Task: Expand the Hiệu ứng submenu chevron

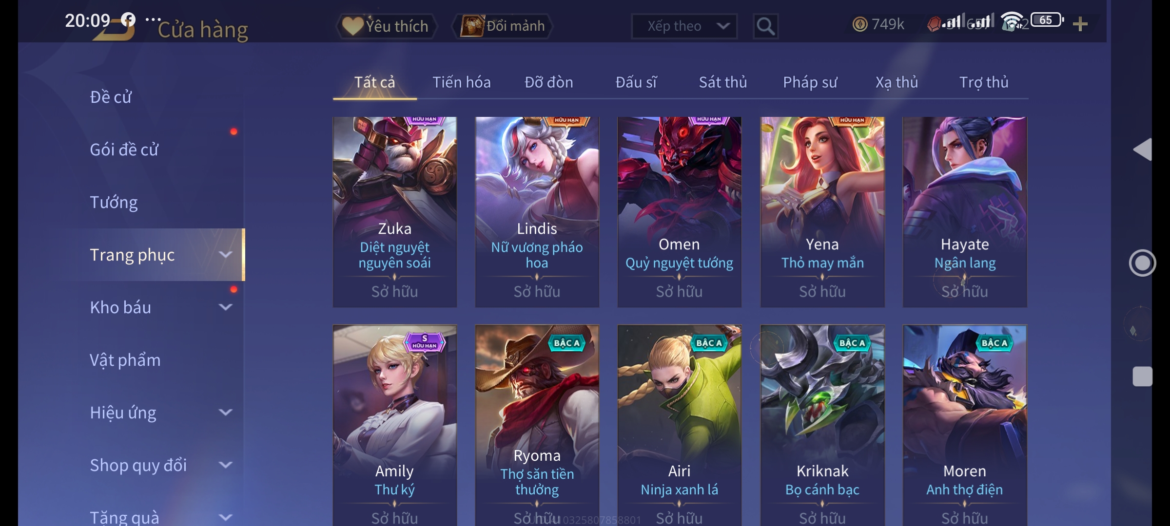Action: pos(225,413)
